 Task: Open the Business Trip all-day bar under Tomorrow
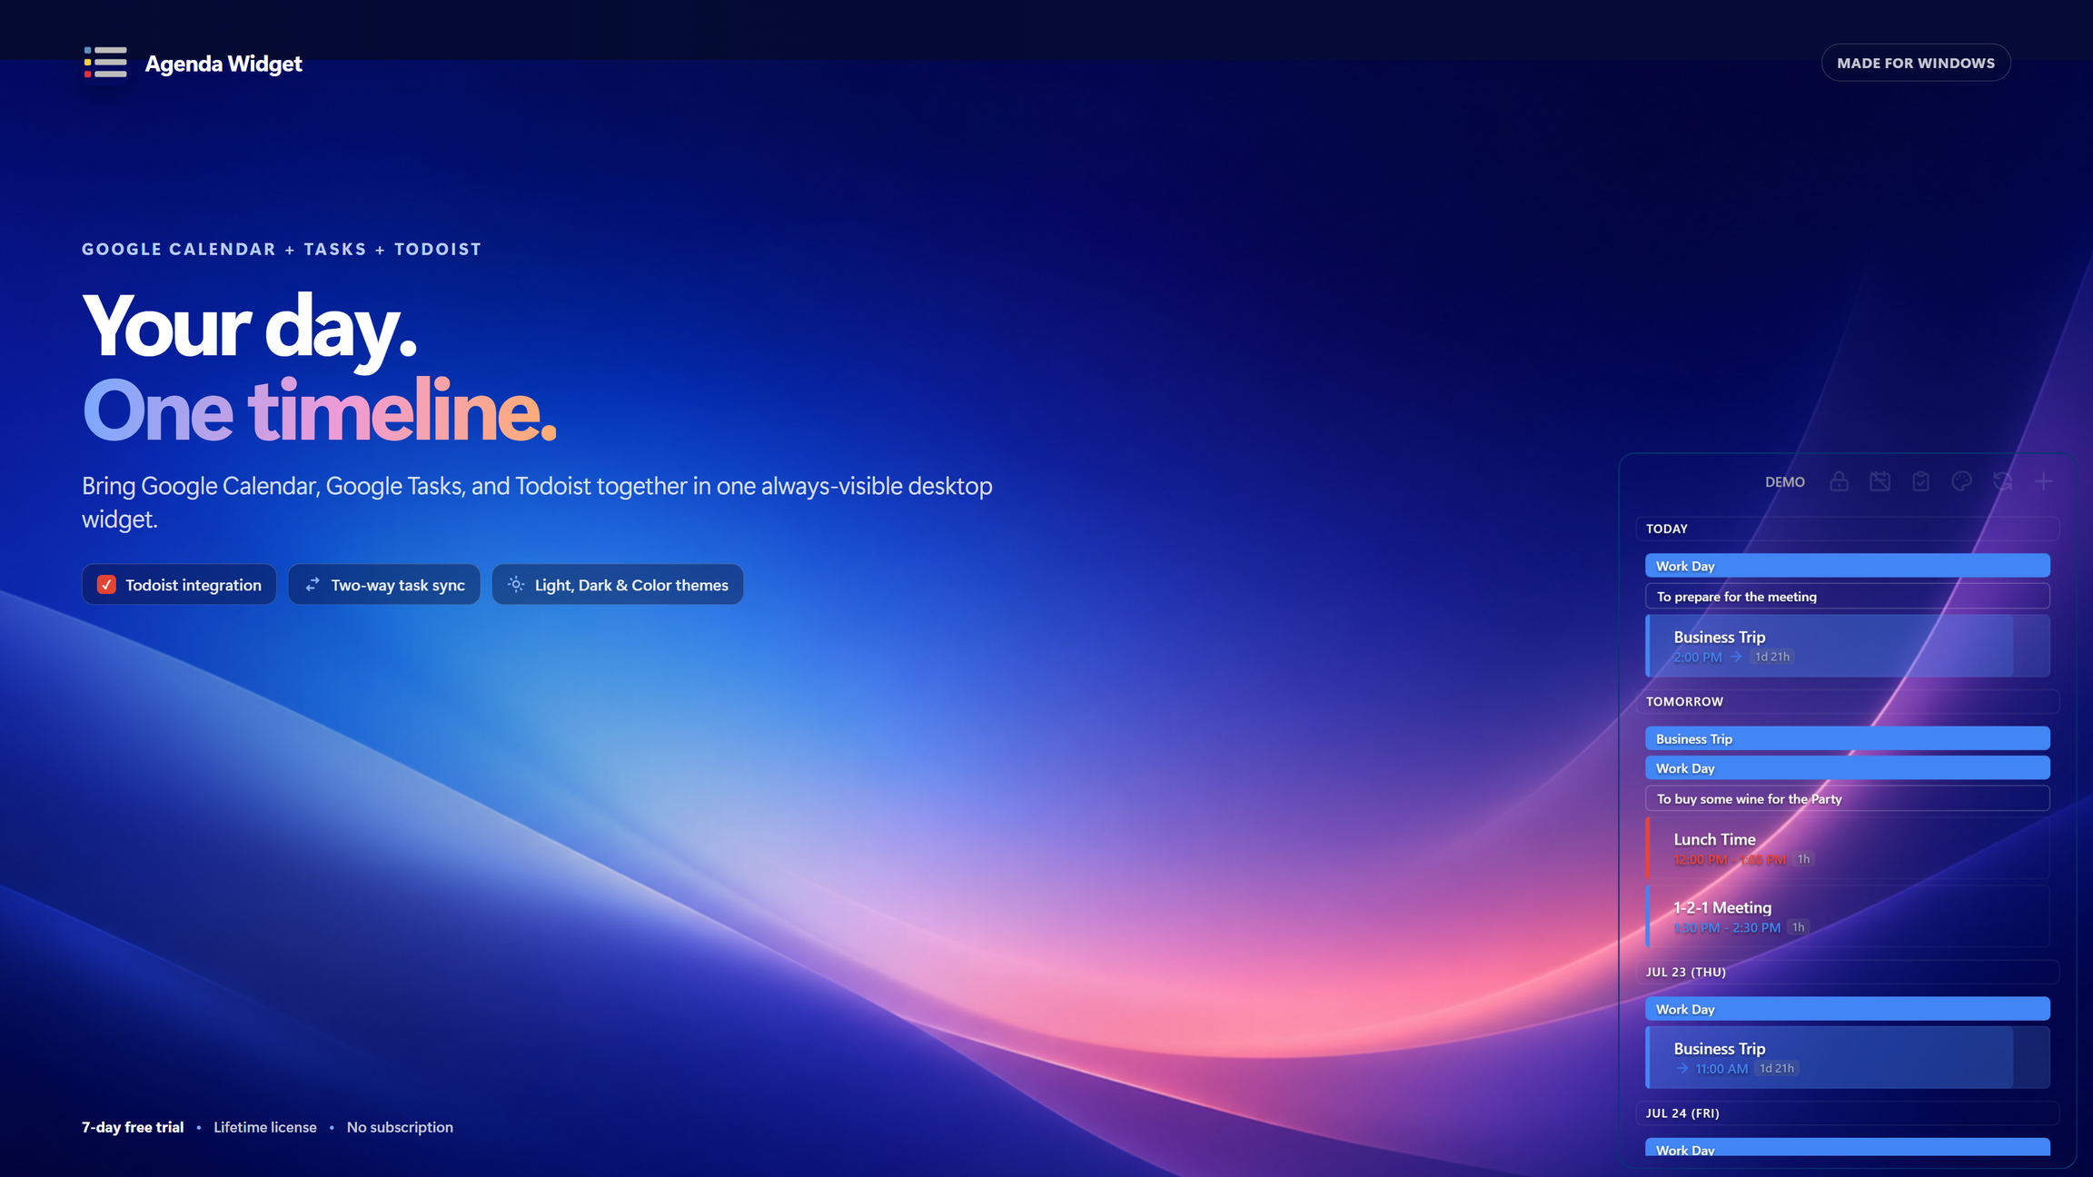tap(1848, 739)
